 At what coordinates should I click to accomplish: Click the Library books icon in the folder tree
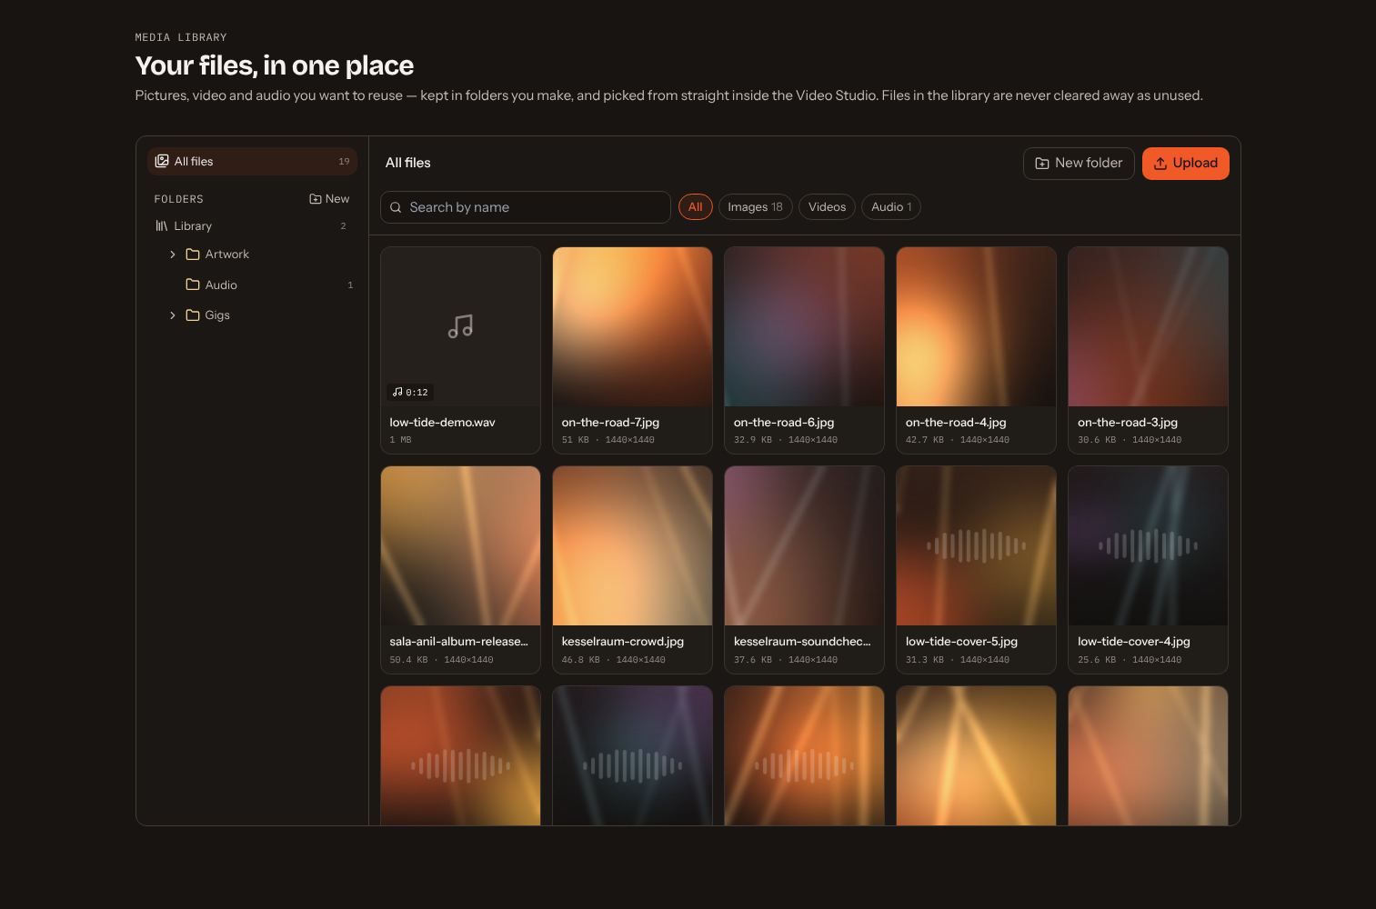pyautogui.click(x=162, y=225)
